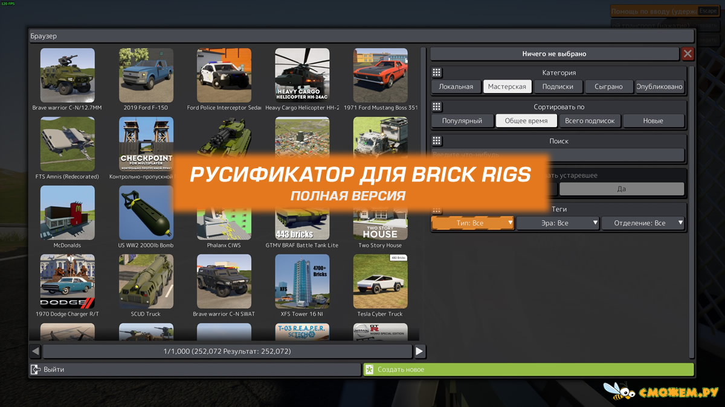Click the Браузер window title
The height and width of the screenshot is (407, 725).
coord(43,36)
